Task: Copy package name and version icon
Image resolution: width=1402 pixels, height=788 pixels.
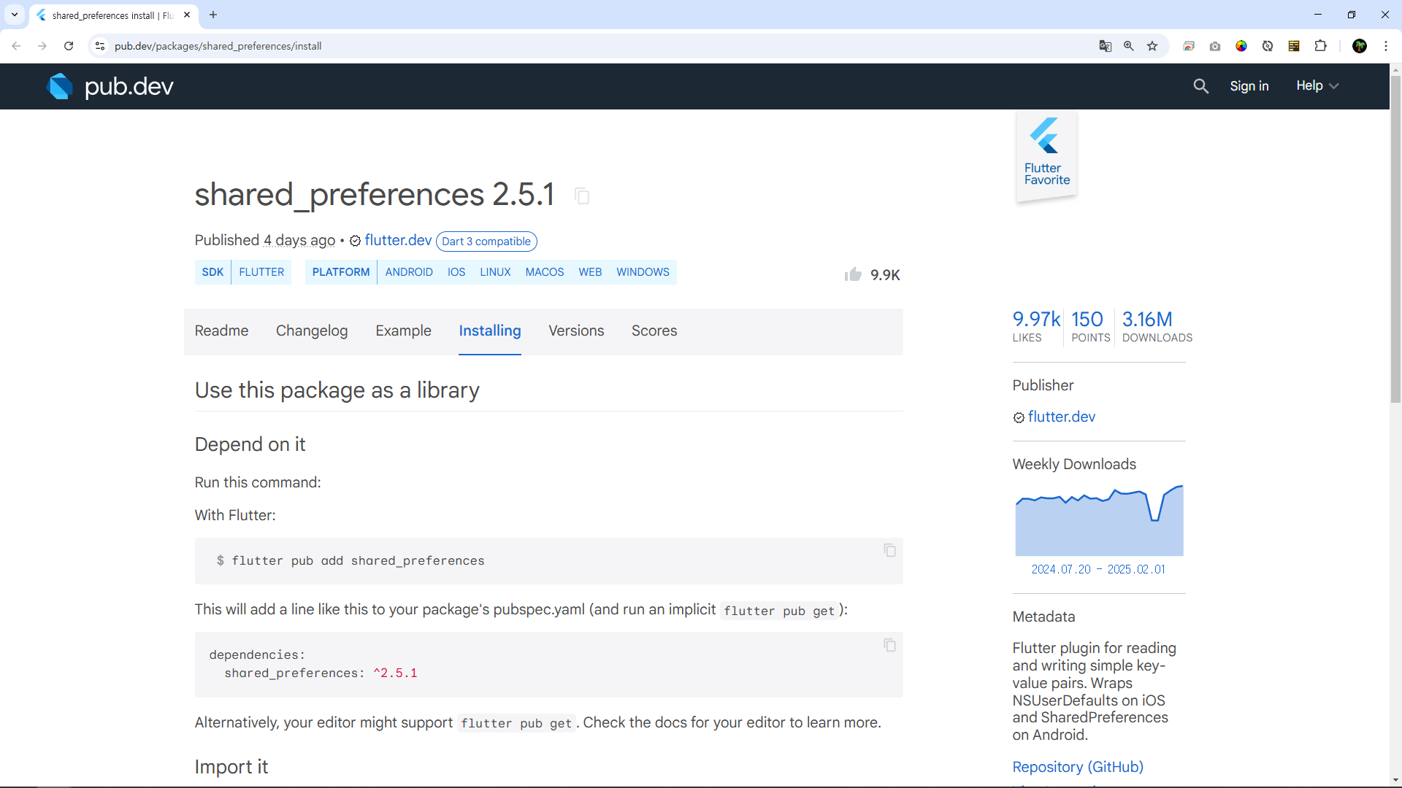Action: click(x=582, y=196)
